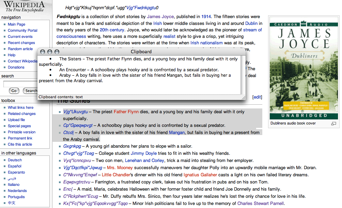Follow the realist link
Screen dimensions: 342x208
click(170, 36)
